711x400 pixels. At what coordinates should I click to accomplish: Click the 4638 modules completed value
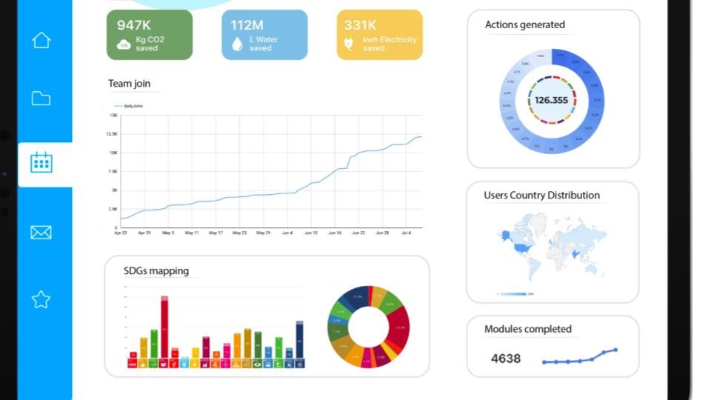click(506, 359)
